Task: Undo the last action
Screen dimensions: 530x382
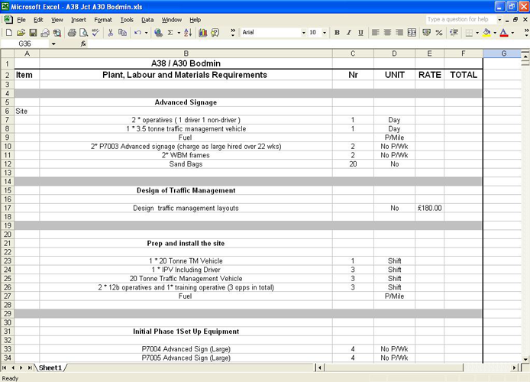Action: click(x=137, y=32)
